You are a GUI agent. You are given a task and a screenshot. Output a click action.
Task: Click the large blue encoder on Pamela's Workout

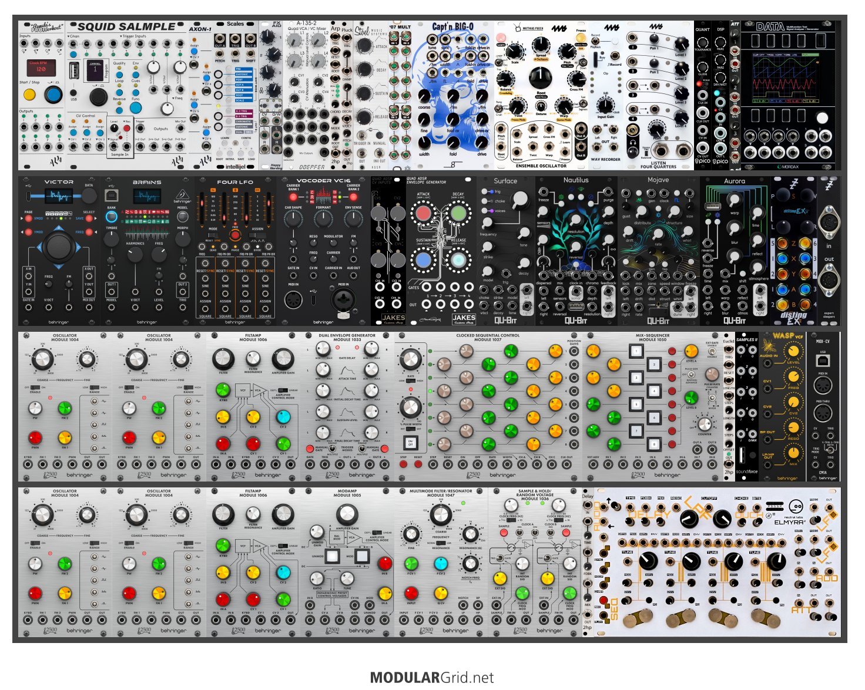coord(53,94)
